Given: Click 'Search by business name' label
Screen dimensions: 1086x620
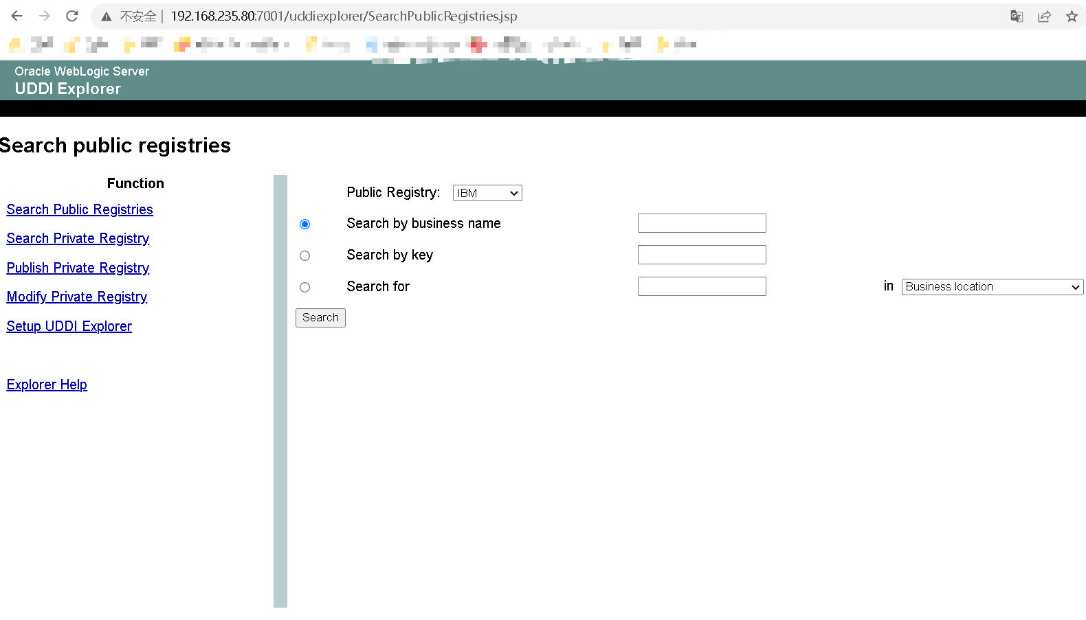Looking at the screenshot, I should (423, 223).
